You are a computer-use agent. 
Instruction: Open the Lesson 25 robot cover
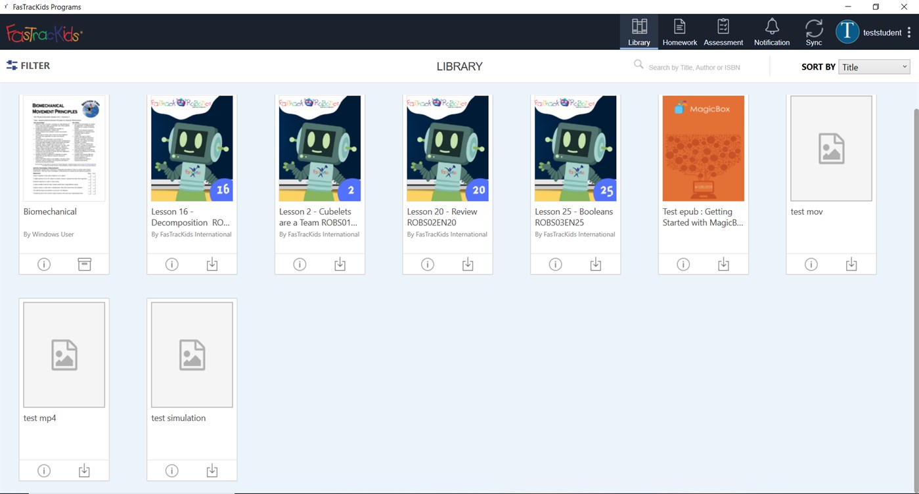pyautogui.click(x=575, y=148)
